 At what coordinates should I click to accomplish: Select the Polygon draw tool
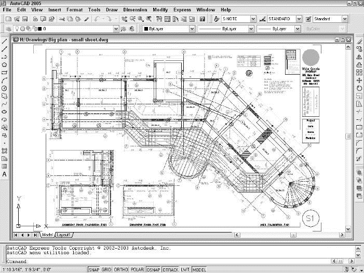coord(5,64)
